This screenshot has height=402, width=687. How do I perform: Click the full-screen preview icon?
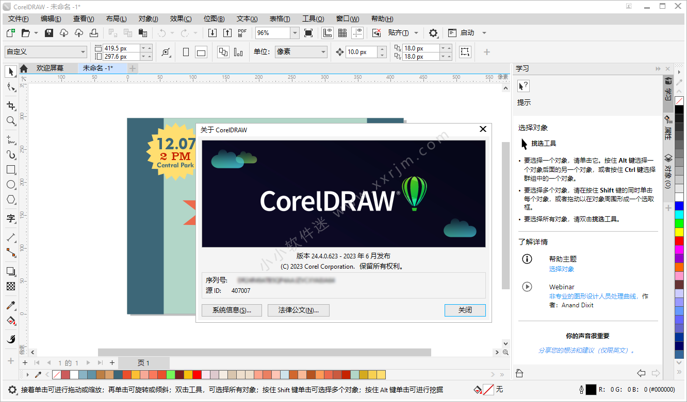(x=308, y=33)
